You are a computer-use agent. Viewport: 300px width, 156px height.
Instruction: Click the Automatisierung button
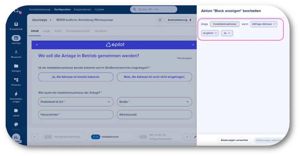(179, 20)
